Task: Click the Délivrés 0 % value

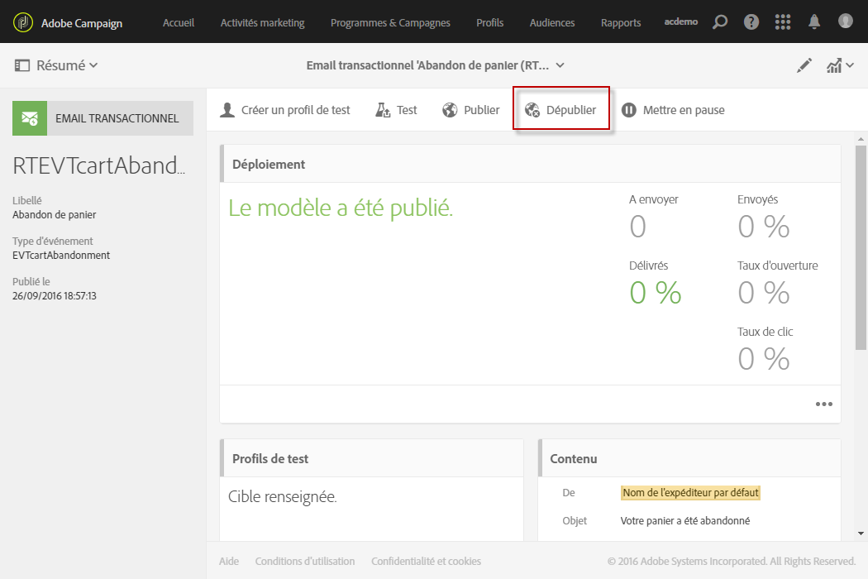Action: 656,293
